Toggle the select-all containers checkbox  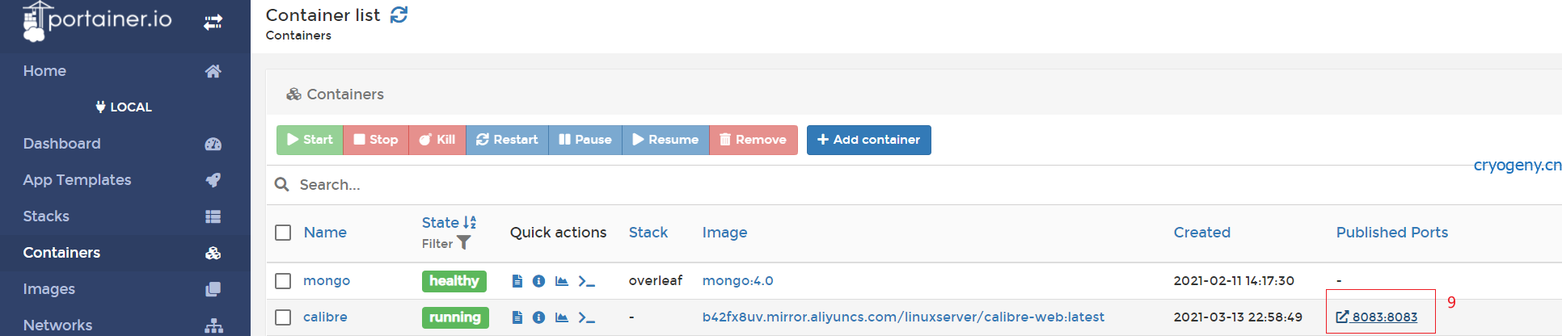point(283,233)
